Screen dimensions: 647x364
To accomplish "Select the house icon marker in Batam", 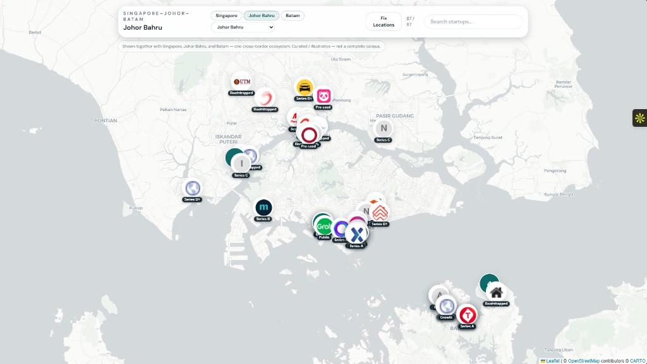I will point(497,293).
